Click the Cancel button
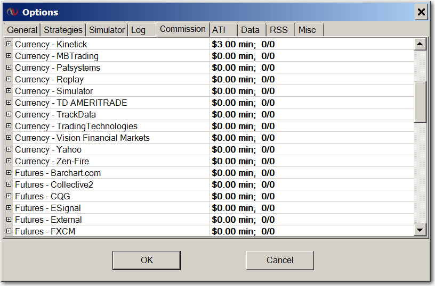435x286 pixels. click(280, 260)
